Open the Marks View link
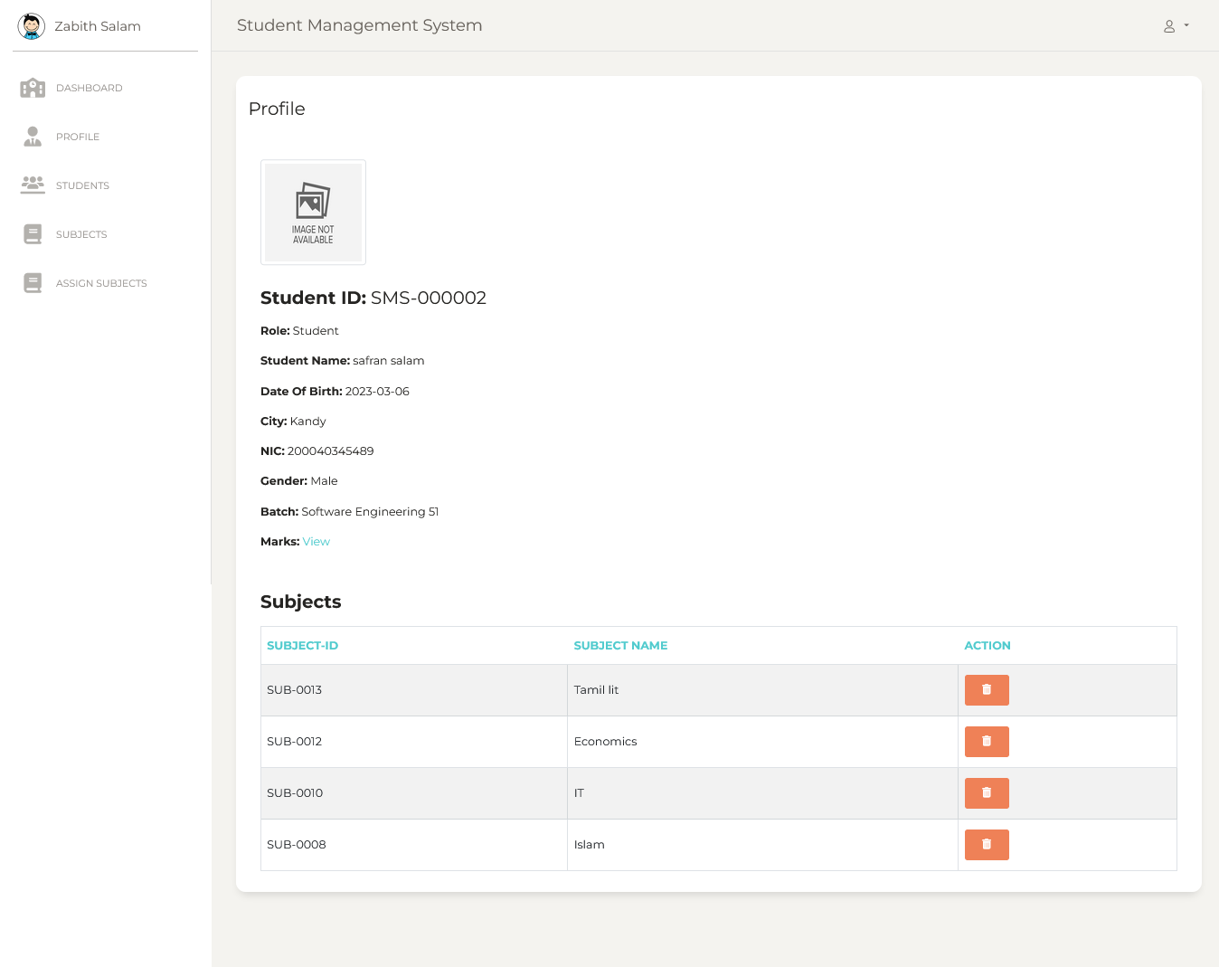 coord(317,541)
